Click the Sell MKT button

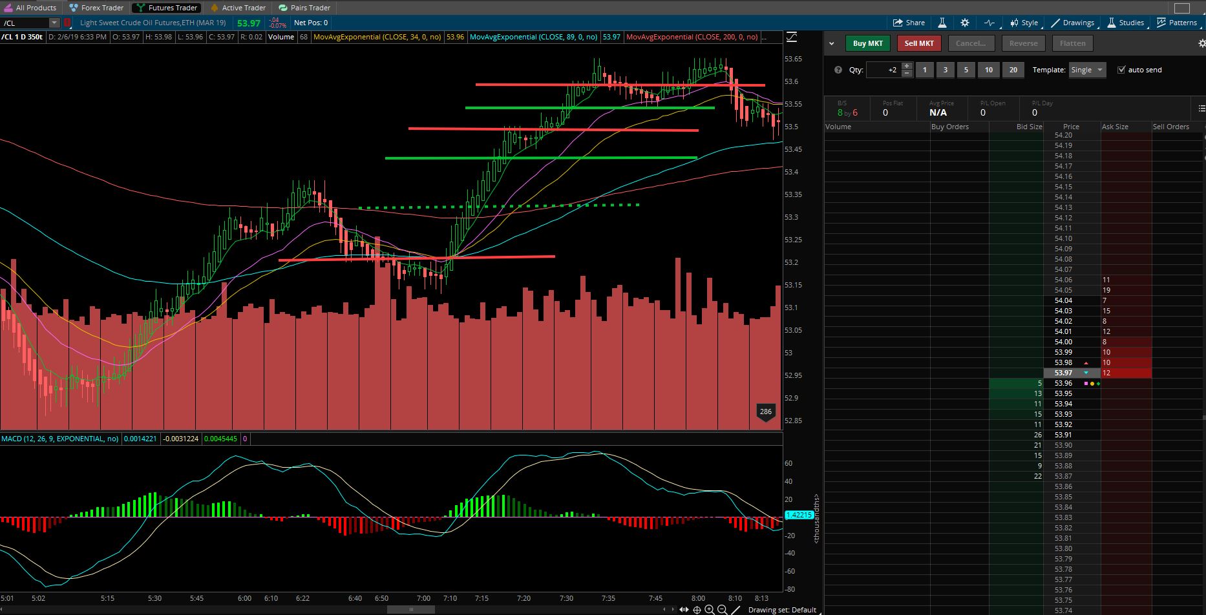click(919, 43)
